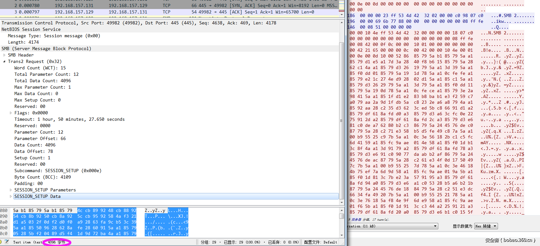Click scroll-up arrow of hex bytes pane
The height and width of the screenshot is (246, 540).
342,210
